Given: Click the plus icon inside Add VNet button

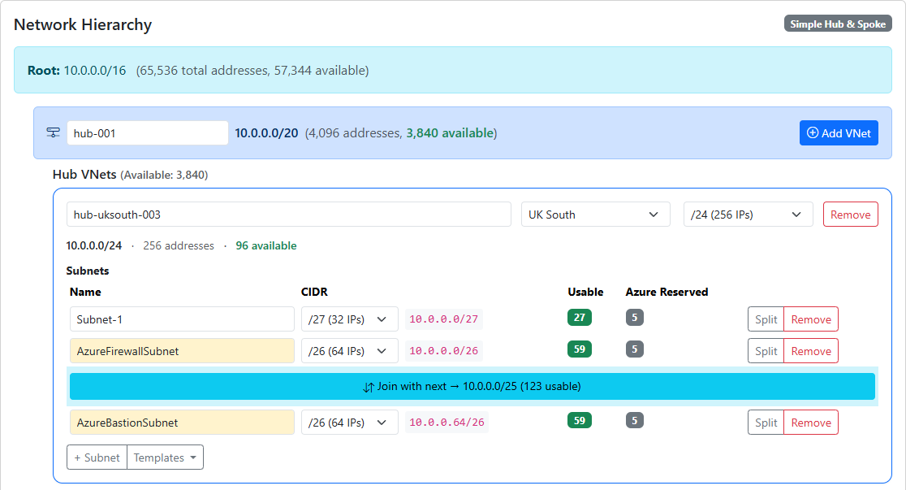Looking at the screenshot, I should (x=814, y=132).
